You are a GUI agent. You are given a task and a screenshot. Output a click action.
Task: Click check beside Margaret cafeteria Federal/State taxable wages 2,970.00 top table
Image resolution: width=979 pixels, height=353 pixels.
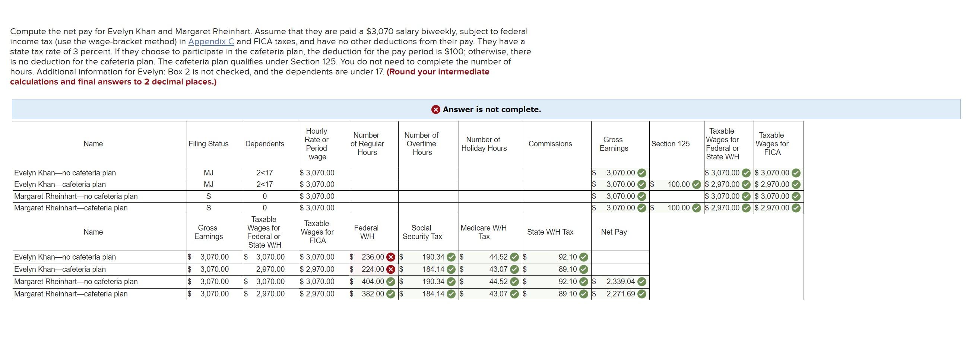point(746,208)
